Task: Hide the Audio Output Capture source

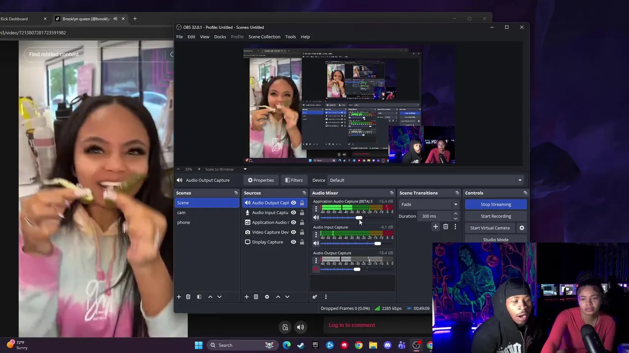Action: [x=293, y=202]
